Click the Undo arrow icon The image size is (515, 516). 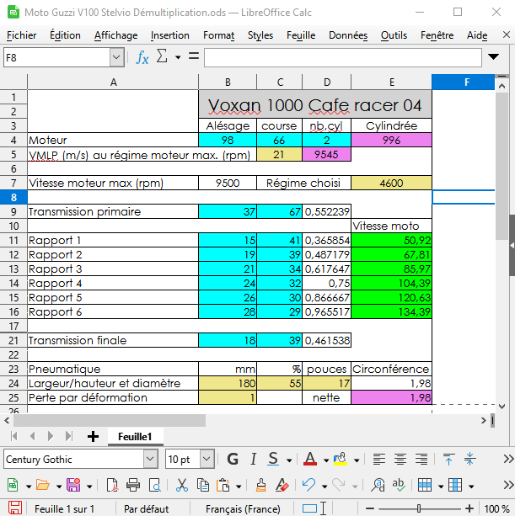click(308, 485)
